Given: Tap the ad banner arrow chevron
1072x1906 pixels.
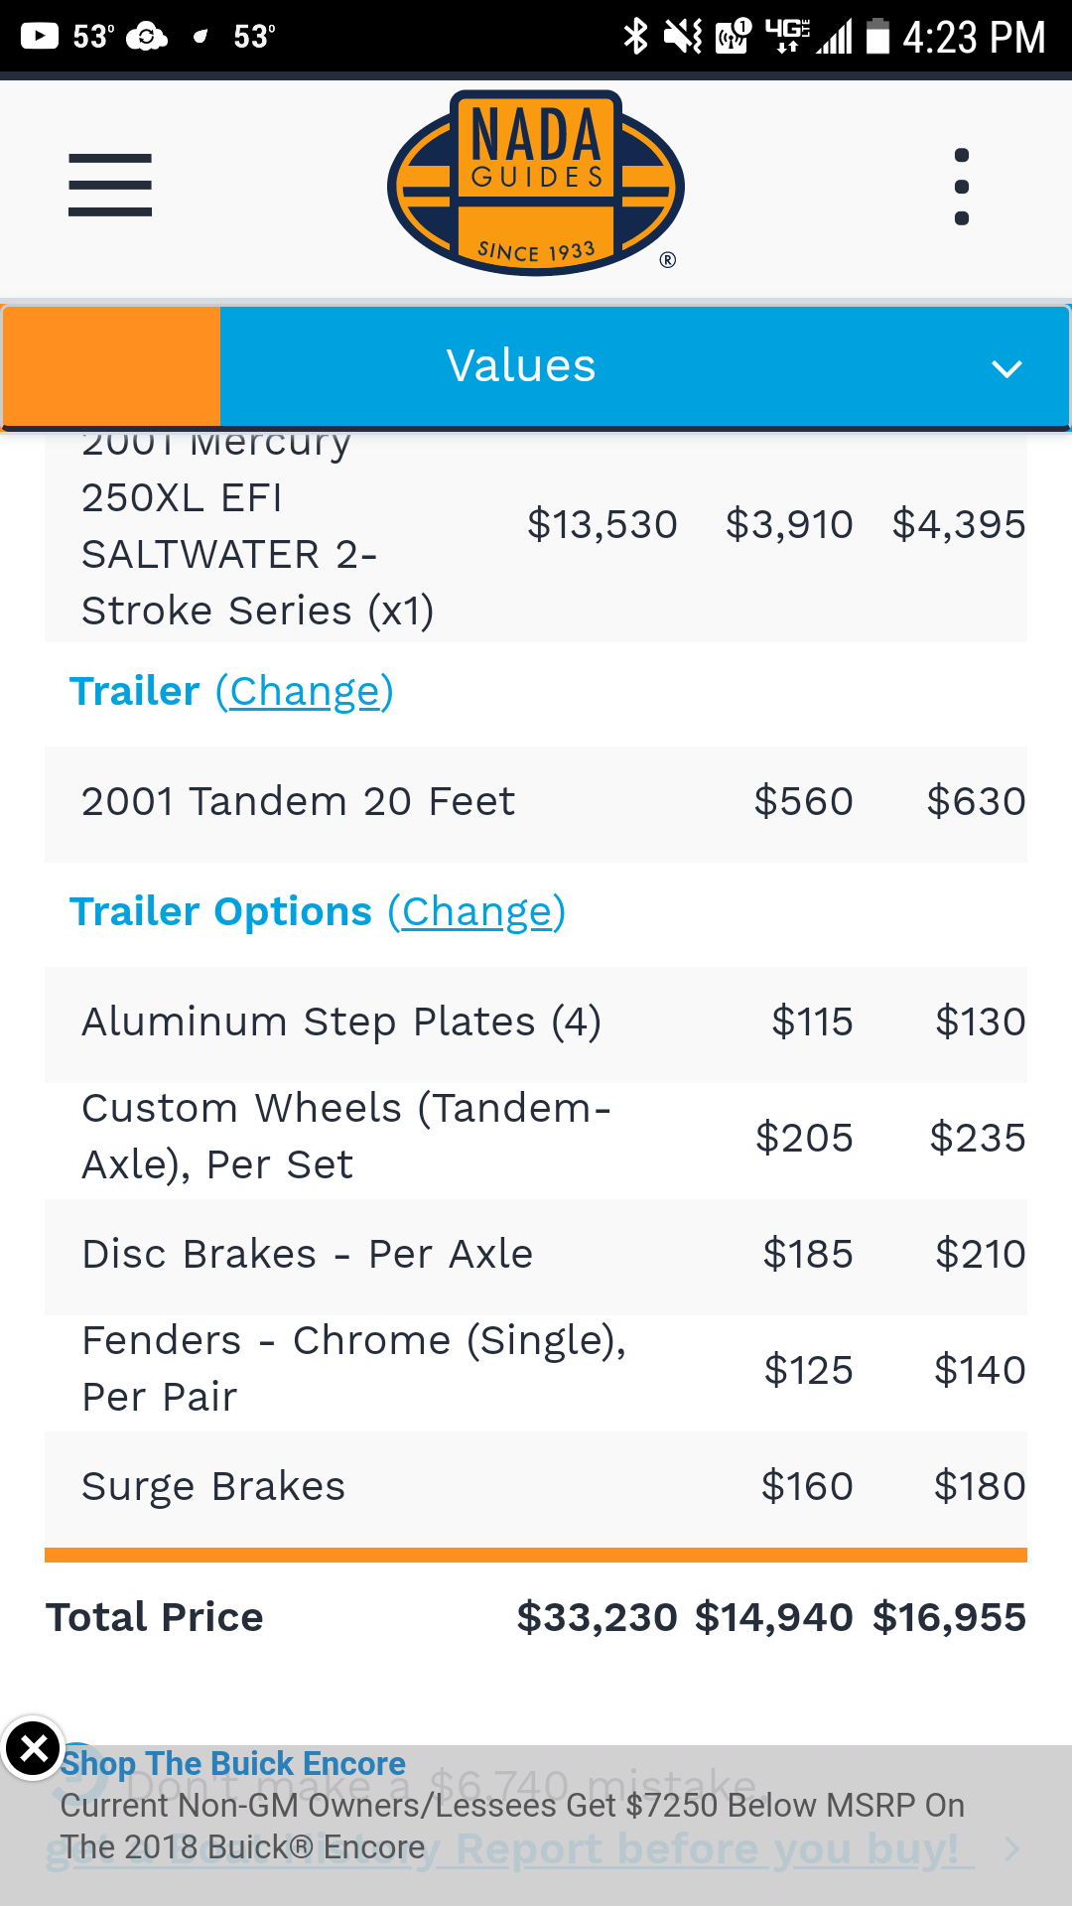Looking at the screenshot, I should [x=1011, y=1849].
